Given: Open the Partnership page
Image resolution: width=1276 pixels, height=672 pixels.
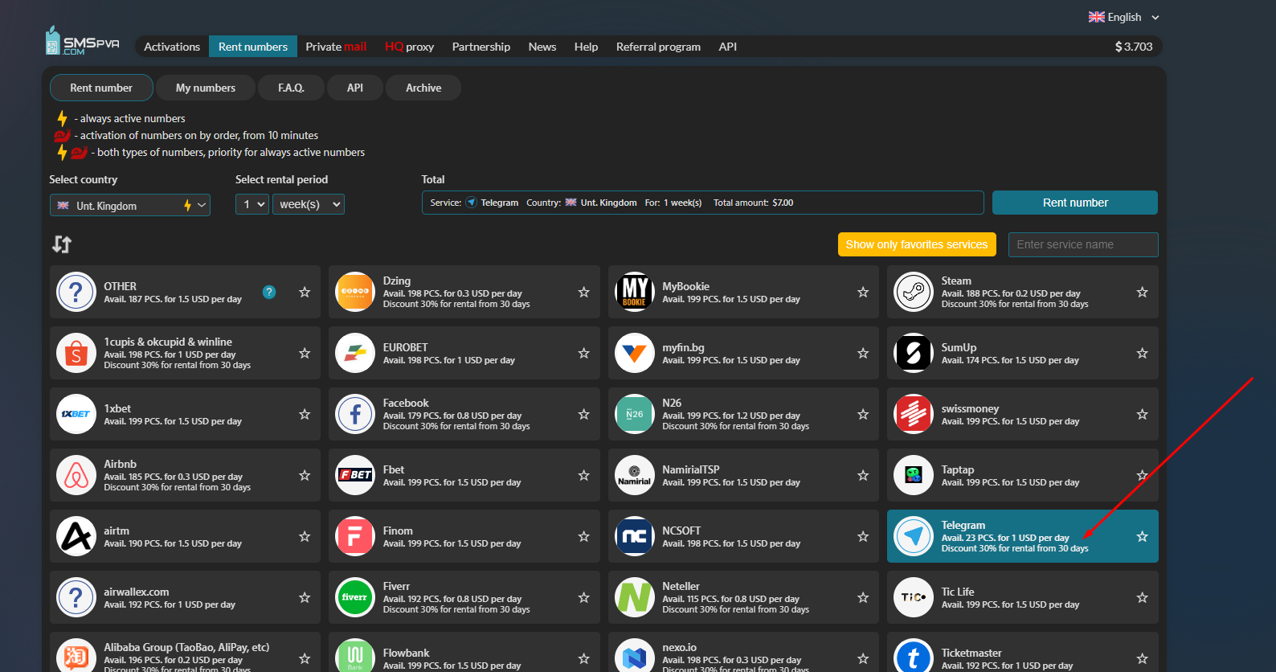Looking at the screenshot, I should point(481,47).
